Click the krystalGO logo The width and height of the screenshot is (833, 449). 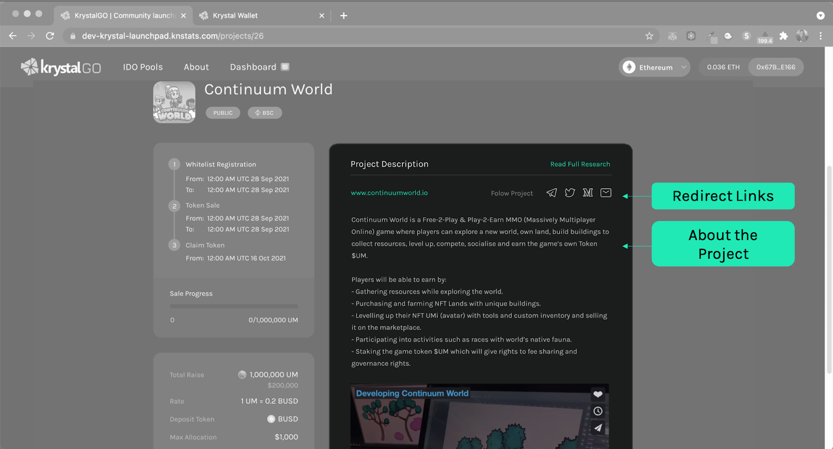61,67
